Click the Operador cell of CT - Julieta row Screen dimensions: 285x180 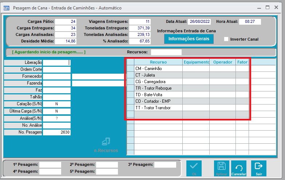[223, 75]
